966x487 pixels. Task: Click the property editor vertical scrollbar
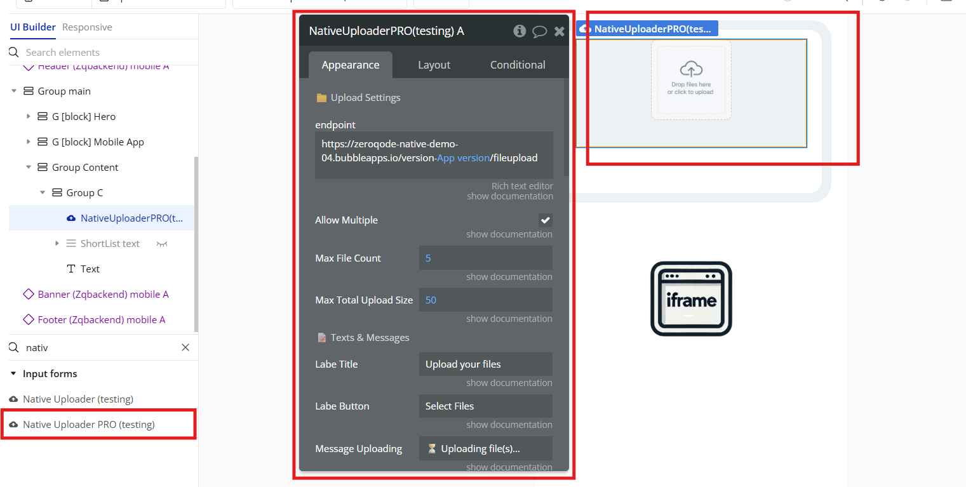tap(566, 127)
